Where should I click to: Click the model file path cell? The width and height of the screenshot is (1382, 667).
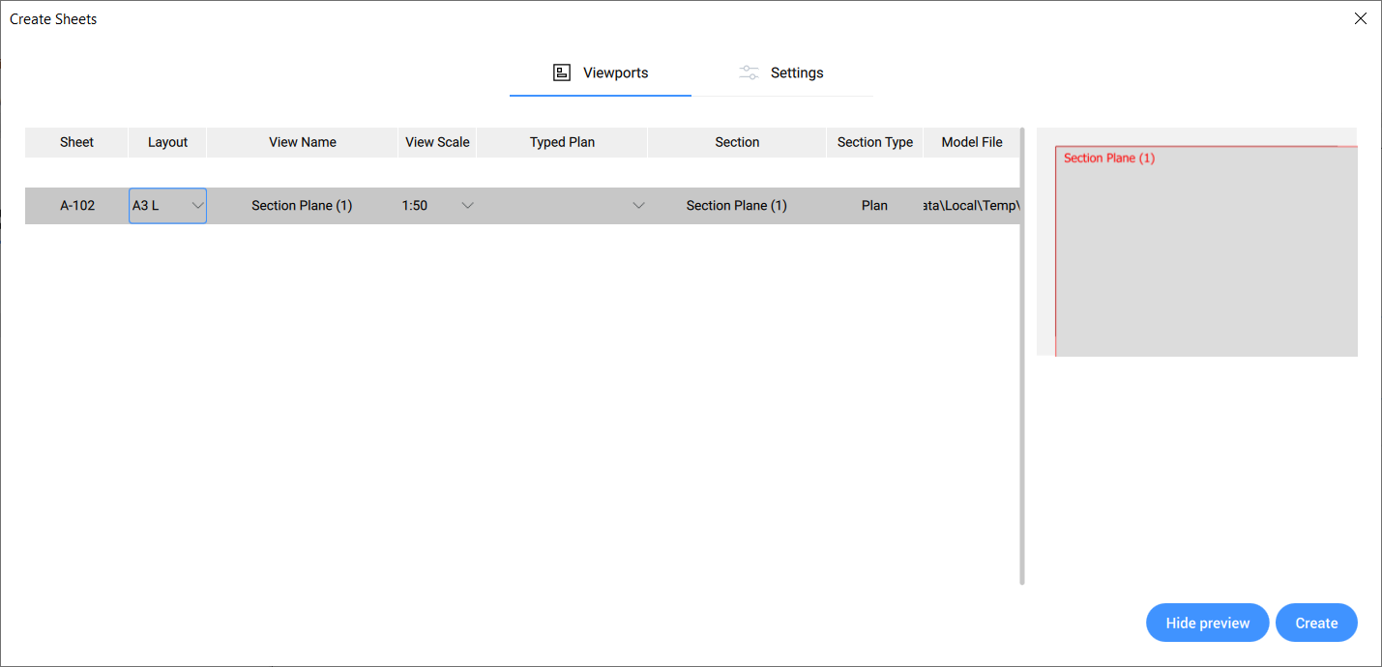(x=971, y=206)
